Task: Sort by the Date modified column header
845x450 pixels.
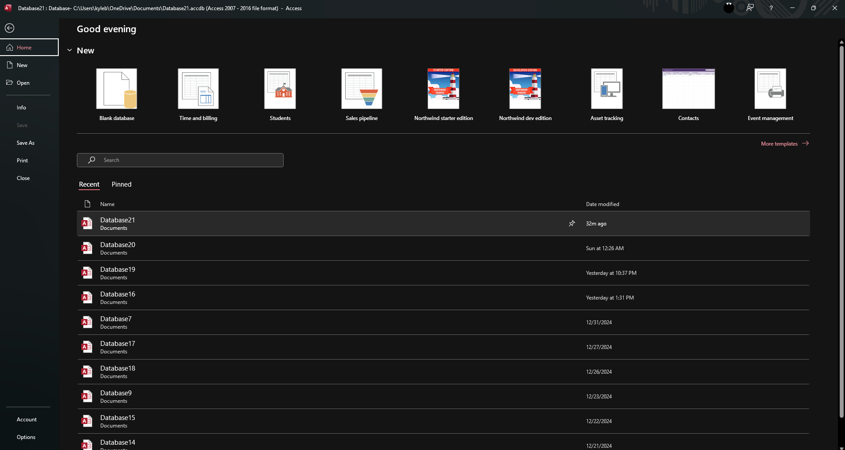Action: click(x=602, y=204)
